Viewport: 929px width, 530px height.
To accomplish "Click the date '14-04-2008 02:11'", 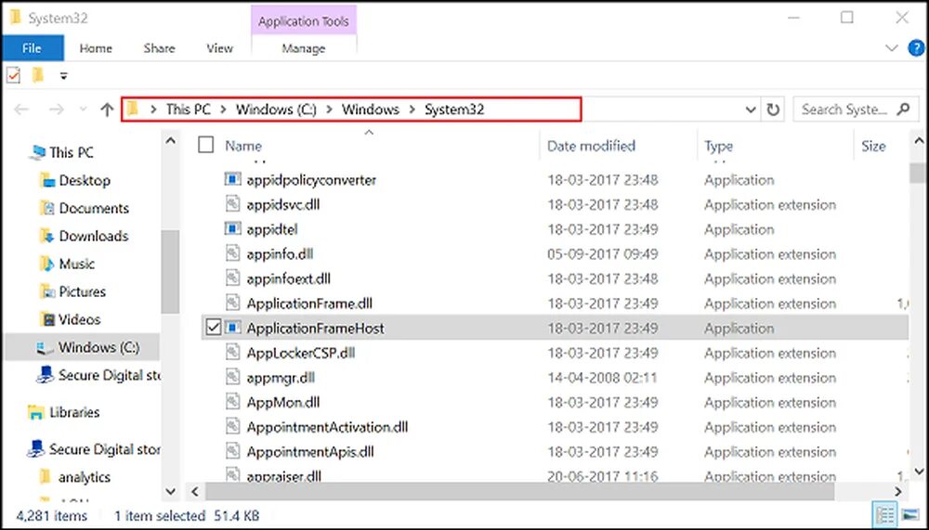I will point(603,377).
